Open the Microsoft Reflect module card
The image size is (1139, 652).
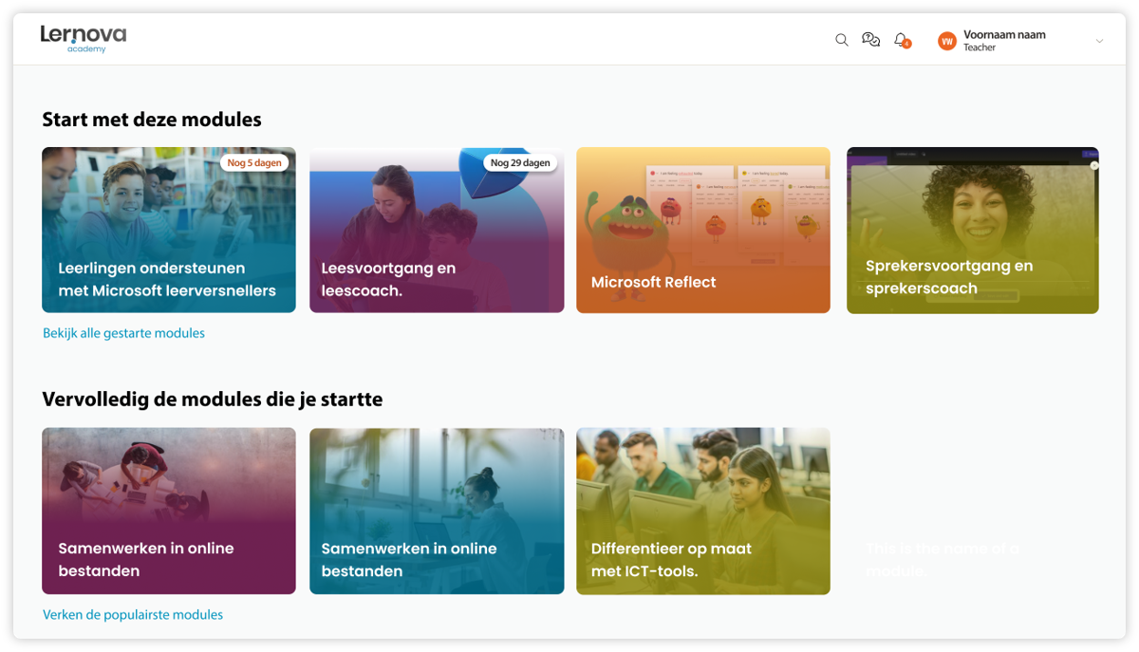(702, 230)
